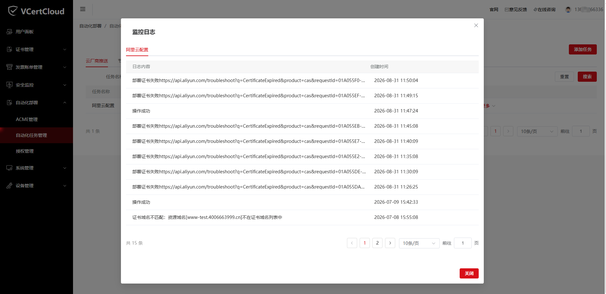Go to previous page in the dialog pagination
Screen dimensions: 606x294
click(x=352, y=243)
